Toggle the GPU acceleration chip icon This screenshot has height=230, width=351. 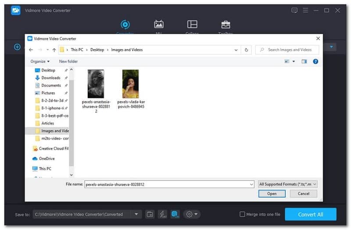point(175,214)
